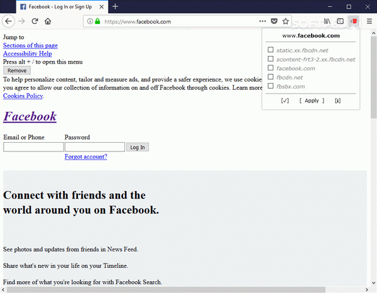
Task: Tick the fbcdn.net checkbox
Action: click(270, 77)
